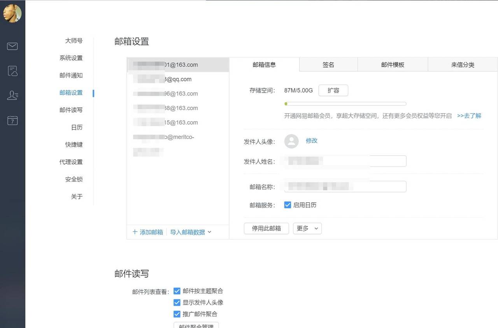Disable the 邮件按主题聚合 checkbox
The width and height of the screenshot is (498, 328).
[x=177, y=291]
